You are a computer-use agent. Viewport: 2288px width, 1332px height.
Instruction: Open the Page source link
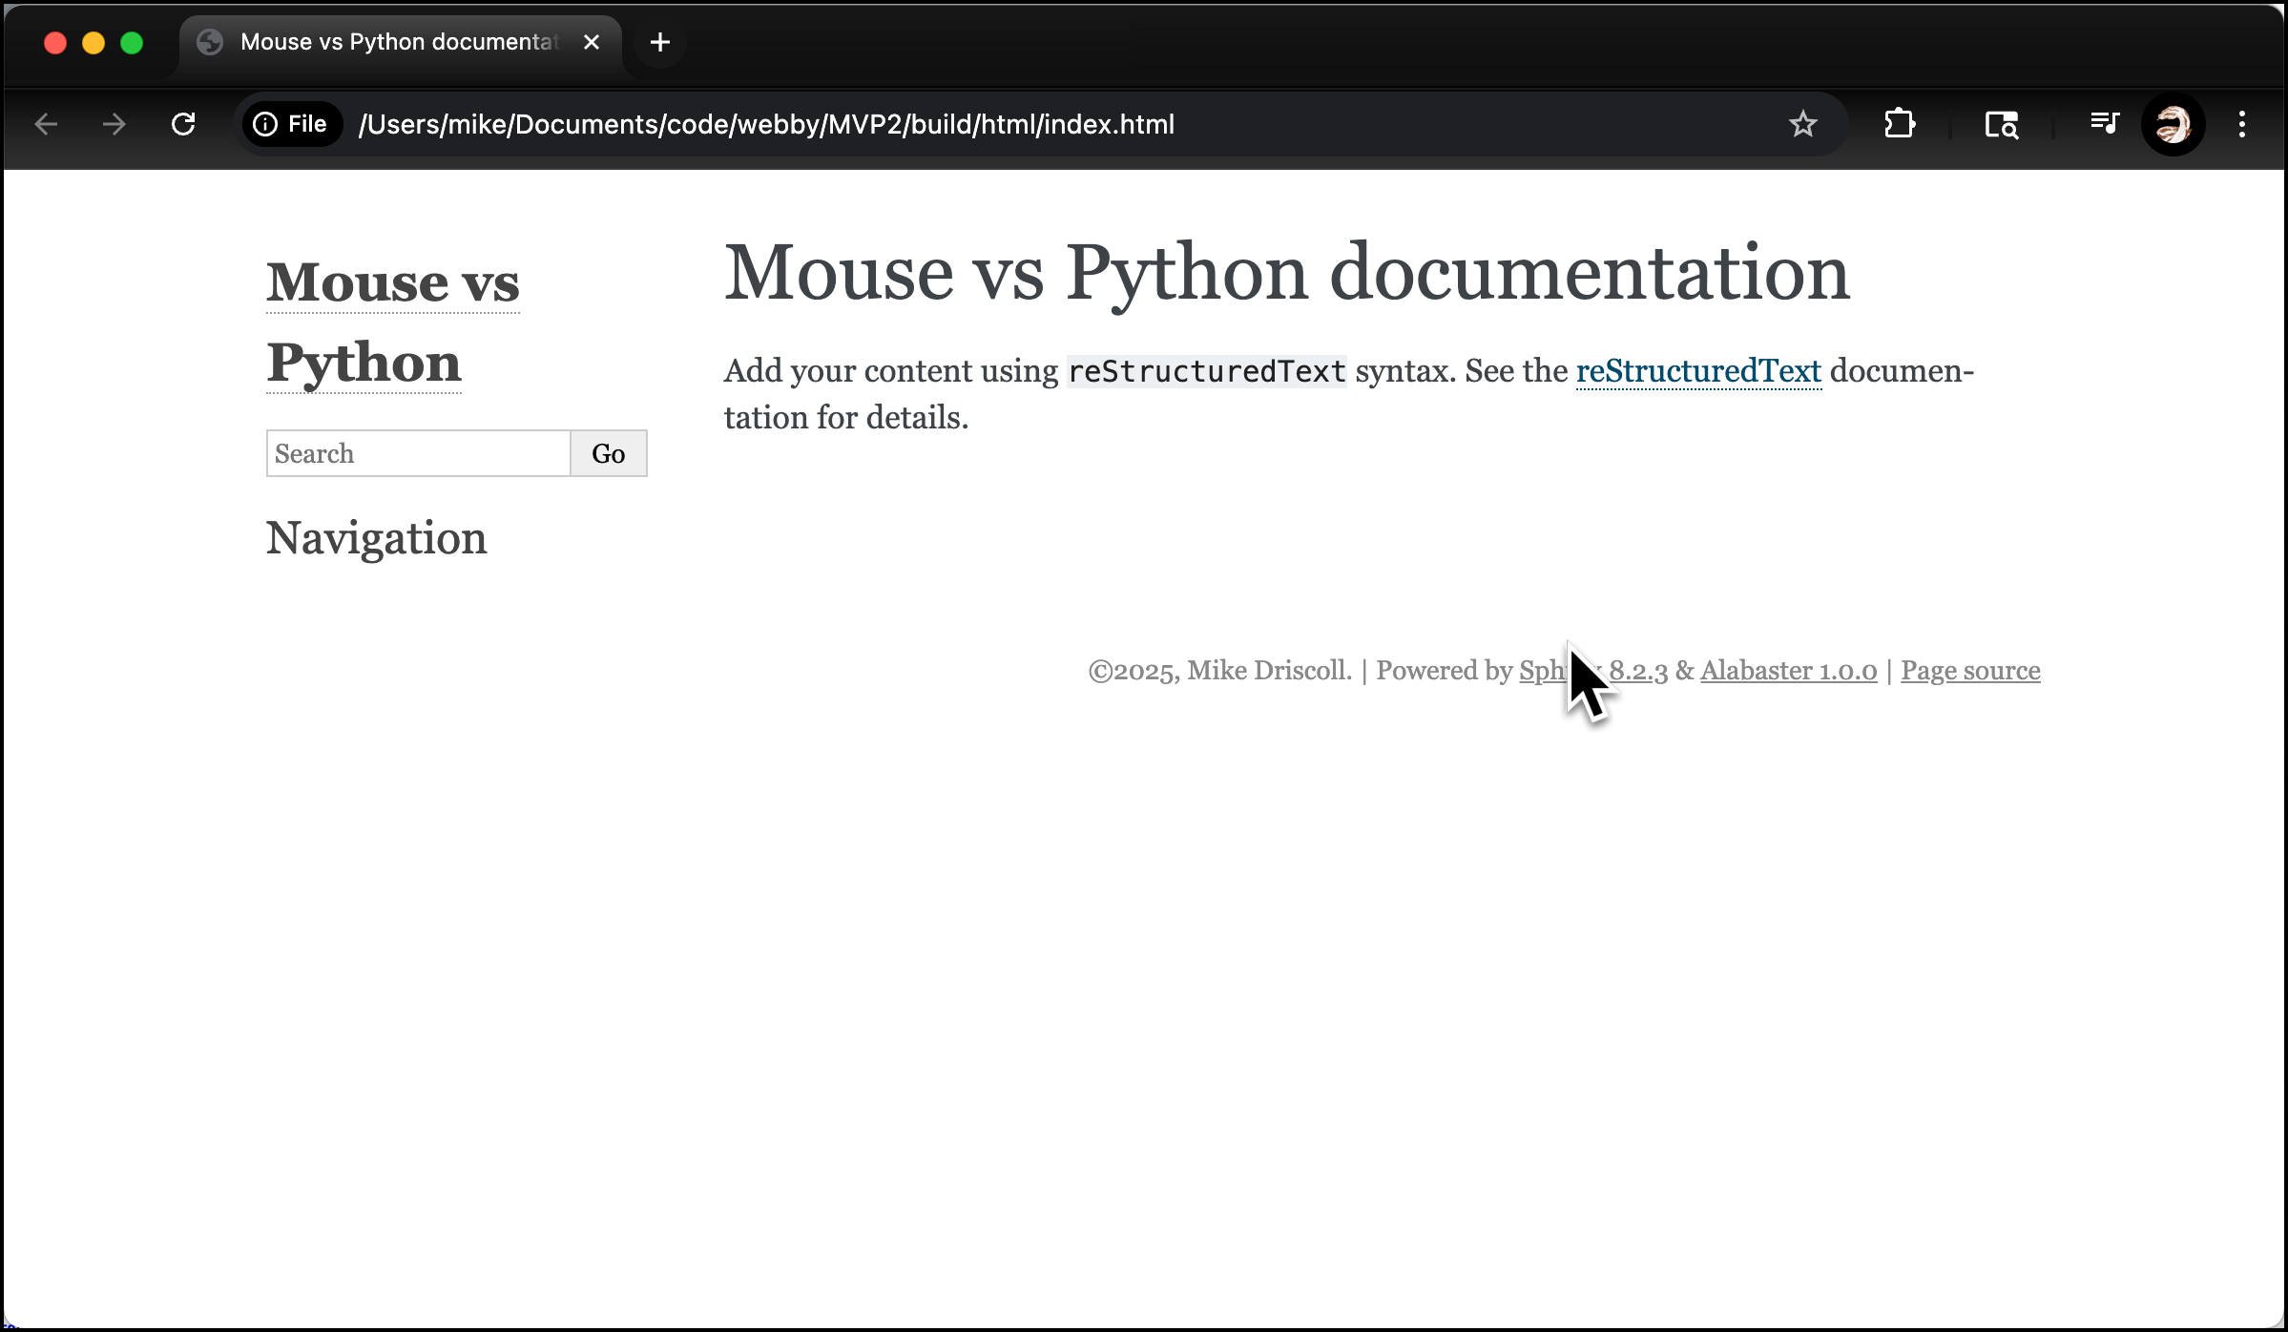tap(1969, 671)
